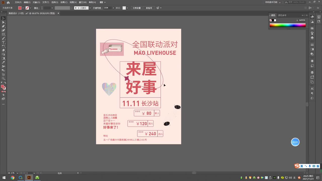Select the Pen tool
The image size is (322, 181).
coord(3,26)
